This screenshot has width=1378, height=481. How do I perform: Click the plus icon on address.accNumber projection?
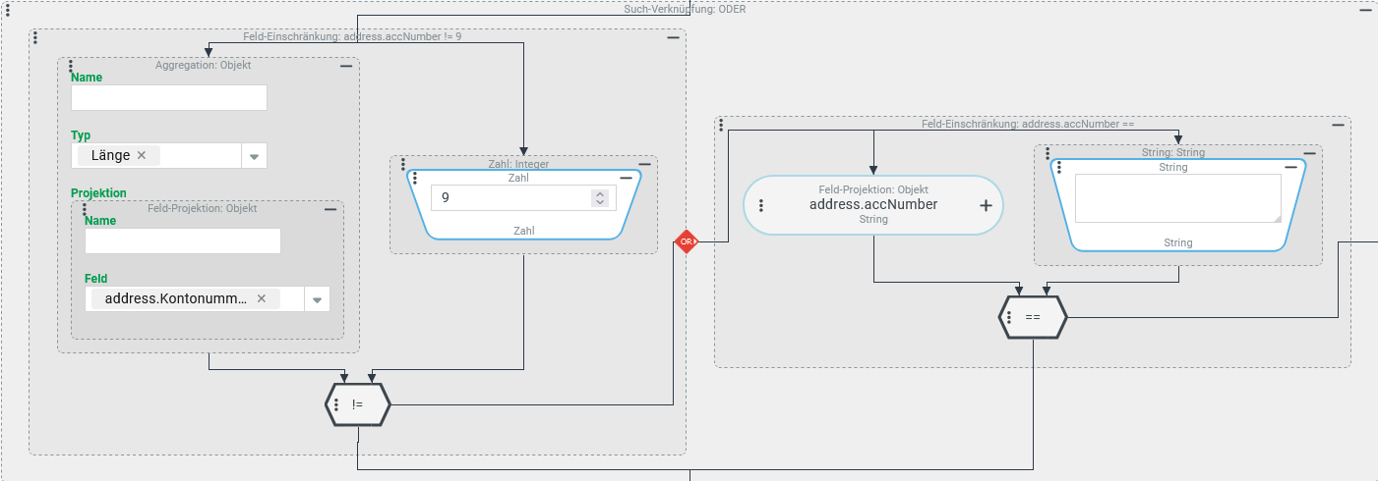pyautogui.click(x=986, y=205)
